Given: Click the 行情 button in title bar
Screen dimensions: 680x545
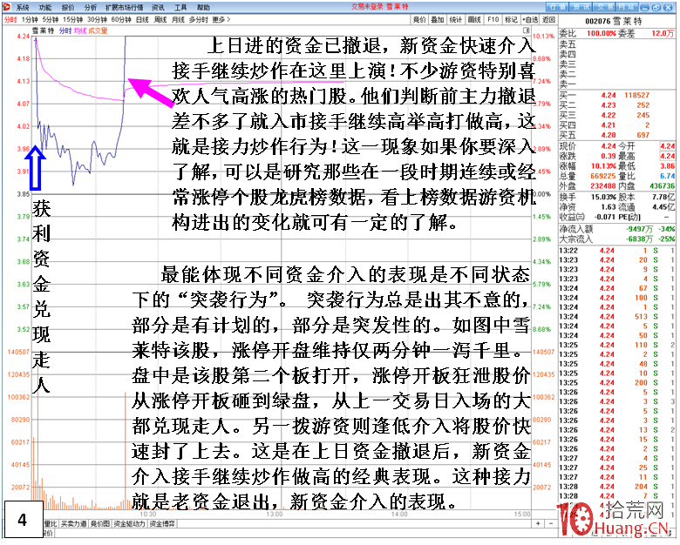Looking at the screenshot, I should 557,7.
